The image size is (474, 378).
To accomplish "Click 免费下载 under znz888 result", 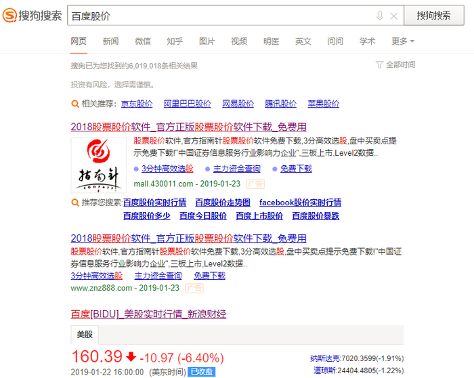I will [209, 276].
